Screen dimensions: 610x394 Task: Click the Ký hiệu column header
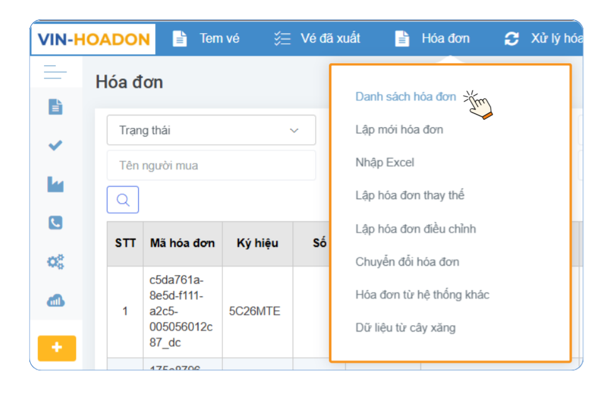257,244
